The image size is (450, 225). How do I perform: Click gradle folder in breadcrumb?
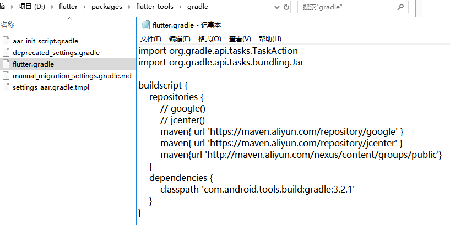click(198, 7)
